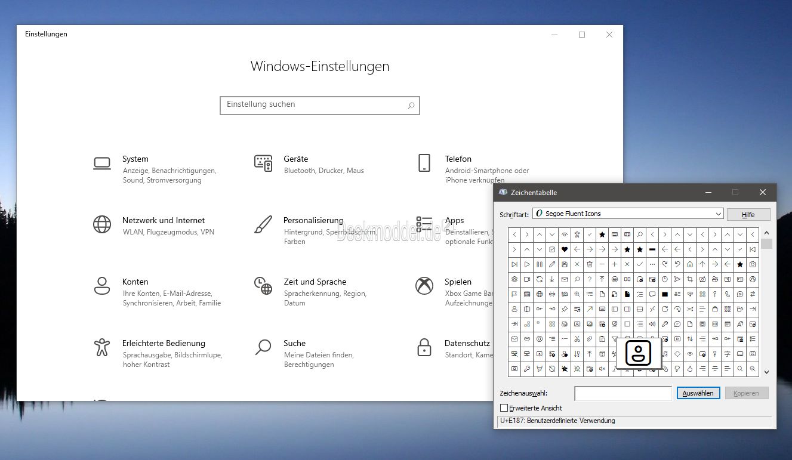This screenshot has width=792, height=460.
Task: Open Netzwerk und Internet settings
Action: [163, 220]
